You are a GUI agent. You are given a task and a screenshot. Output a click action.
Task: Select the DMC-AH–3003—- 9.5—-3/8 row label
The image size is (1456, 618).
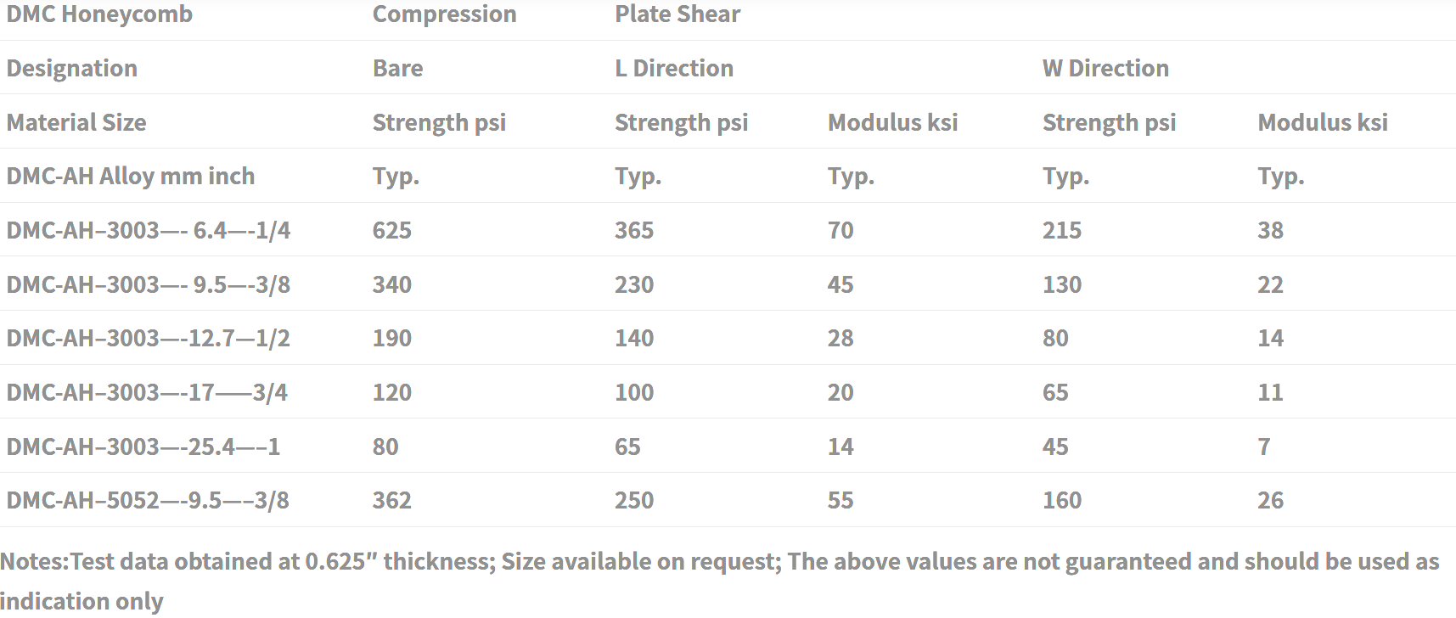pyautogui.click(x=149, y=284)
